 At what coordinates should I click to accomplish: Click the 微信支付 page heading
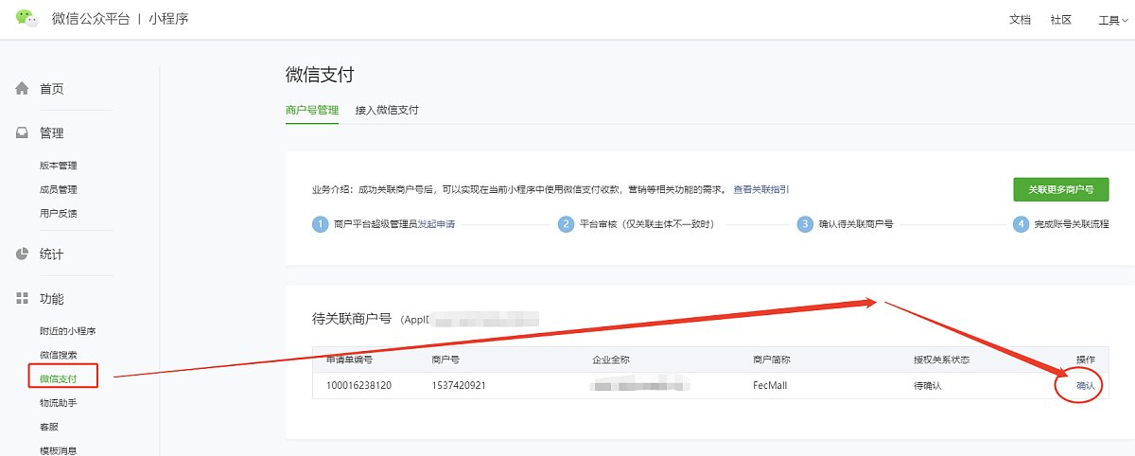pyautogui.click(x=320, y=75)
